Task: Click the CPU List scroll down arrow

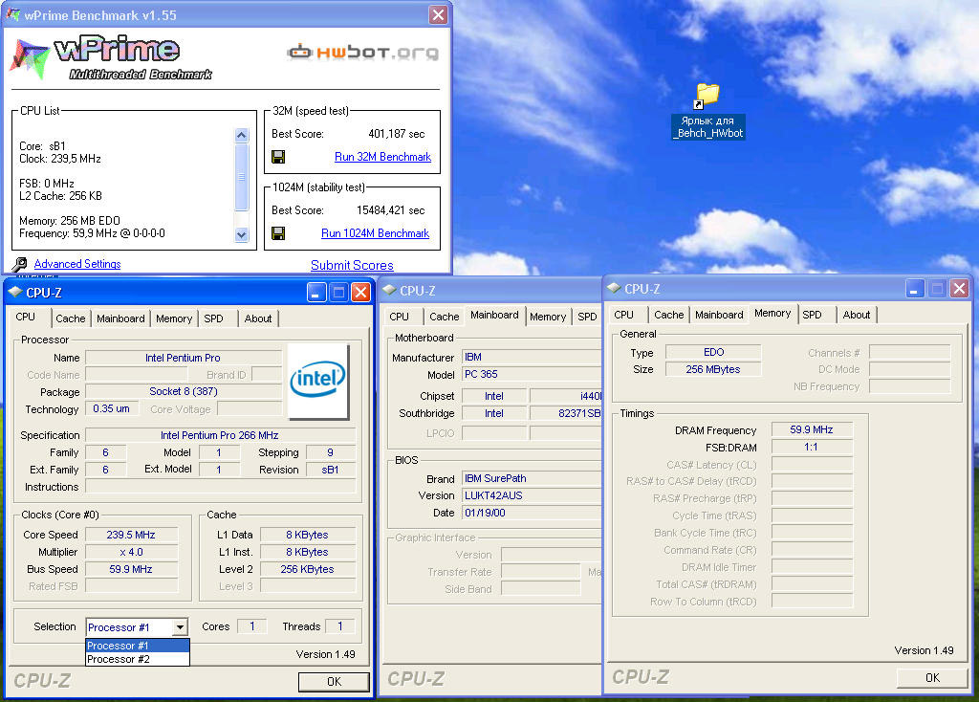Action: 242,235
